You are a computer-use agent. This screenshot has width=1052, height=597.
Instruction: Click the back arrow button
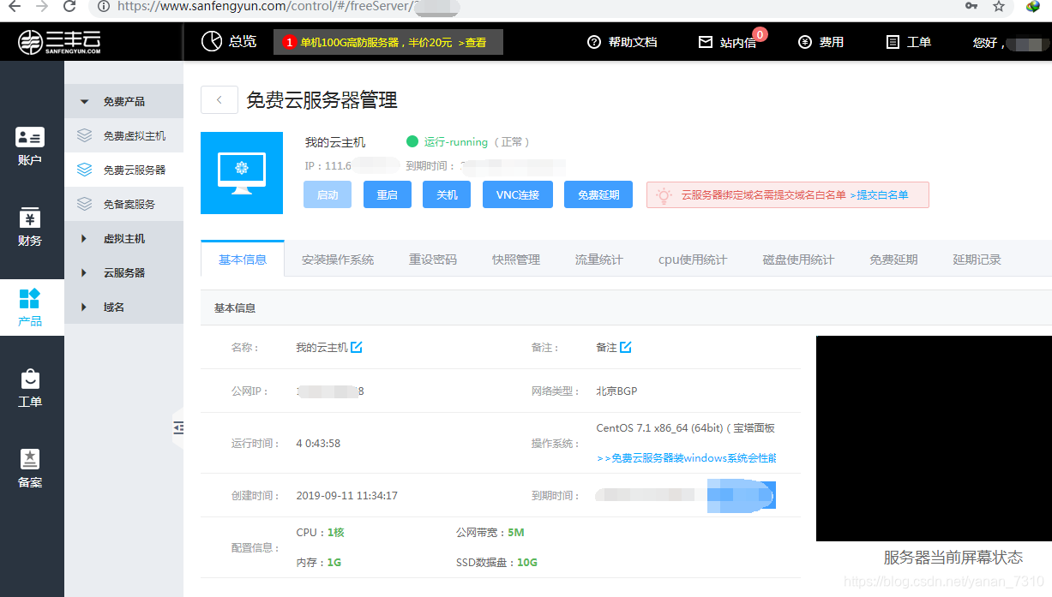pyautogui.click(x=219, y=100)
